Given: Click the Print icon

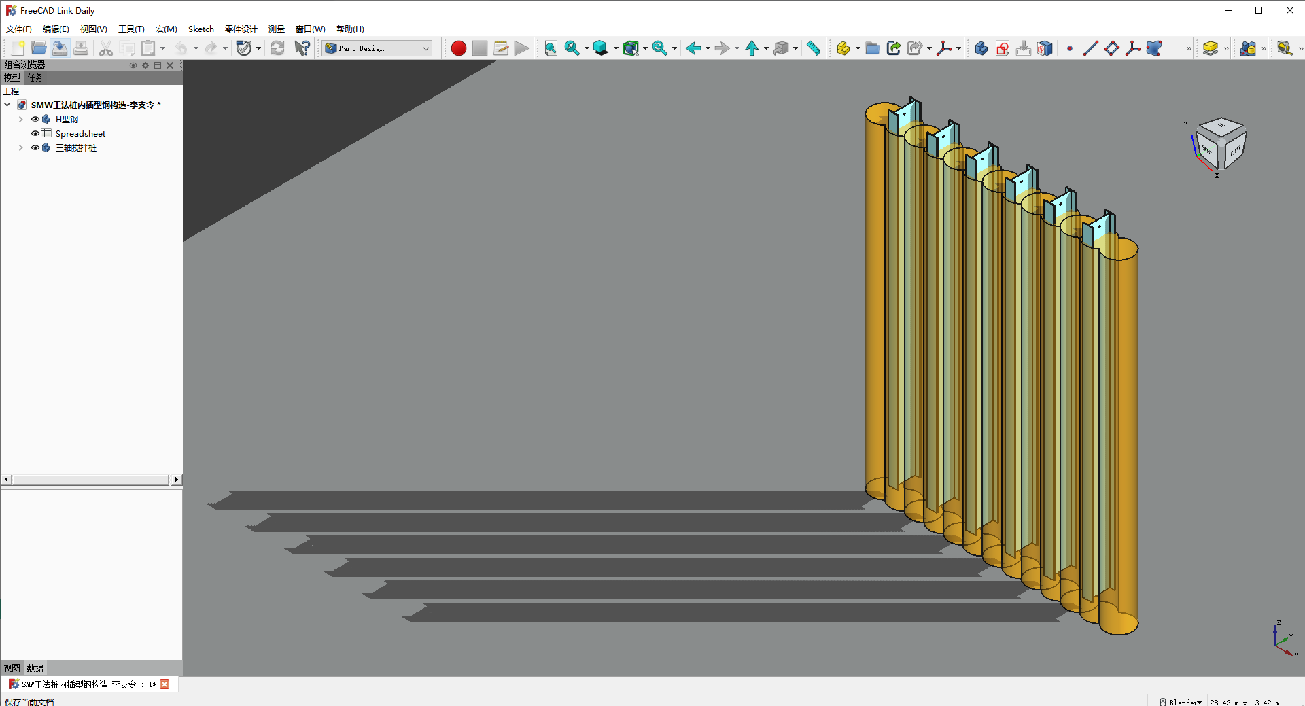Looking at the screenshot, I should pos(81,48).
